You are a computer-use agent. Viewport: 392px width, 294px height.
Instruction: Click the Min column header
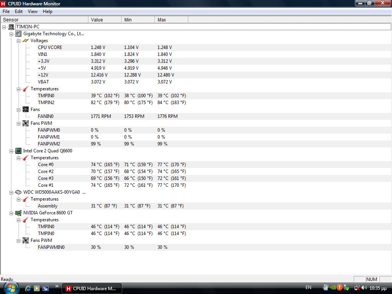(x=138, y=20)
